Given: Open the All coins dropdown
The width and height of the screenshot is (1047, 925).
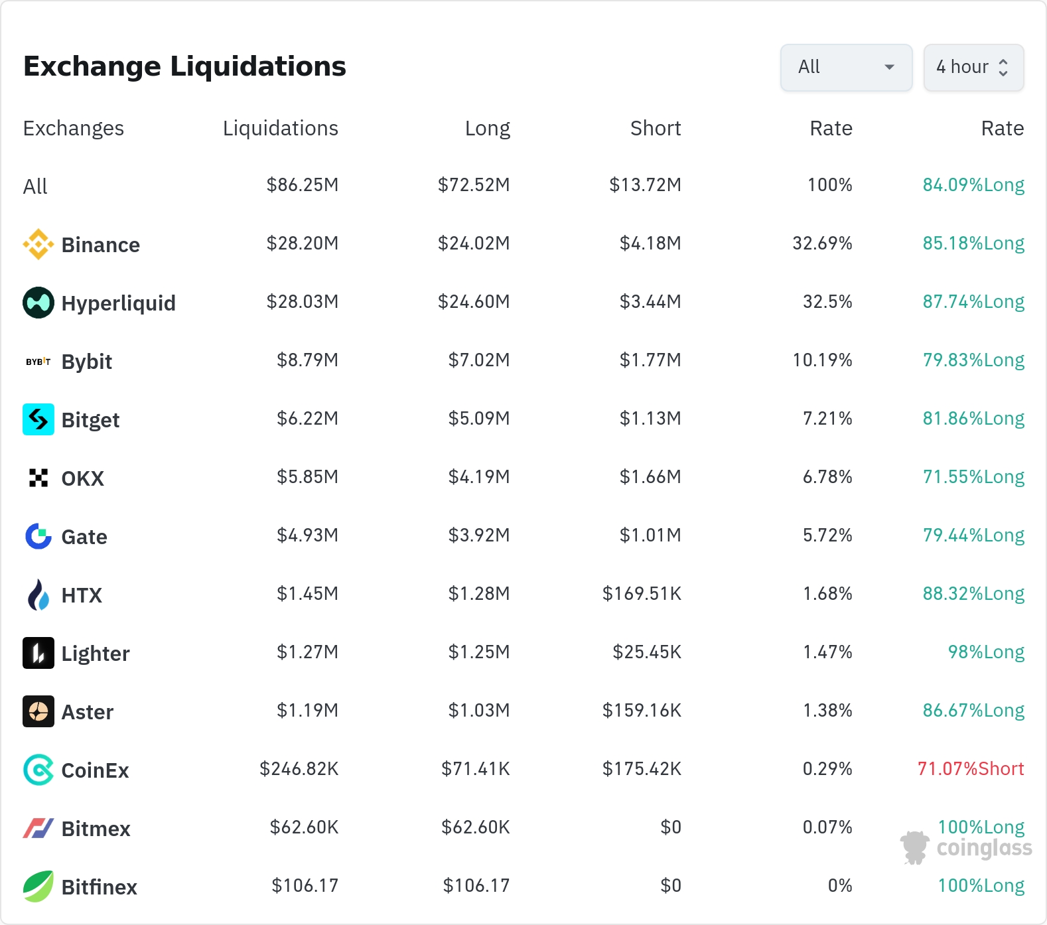Looking at the screenshot, I should (x=846, y=67).
